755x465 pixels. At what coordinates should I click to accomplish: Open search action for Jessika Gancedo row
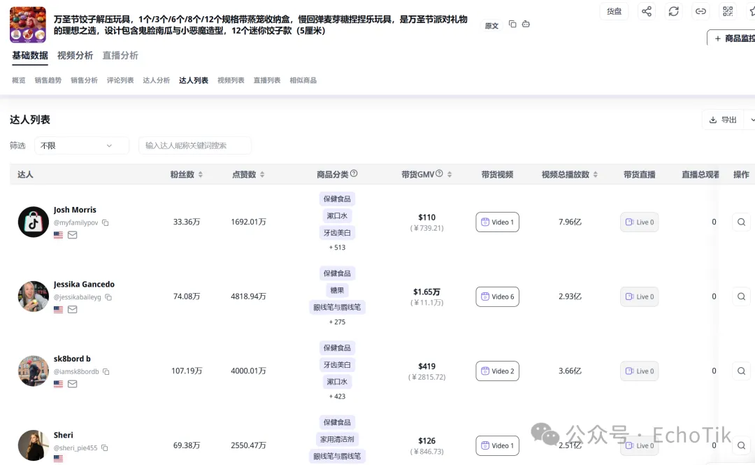(742, 296)
